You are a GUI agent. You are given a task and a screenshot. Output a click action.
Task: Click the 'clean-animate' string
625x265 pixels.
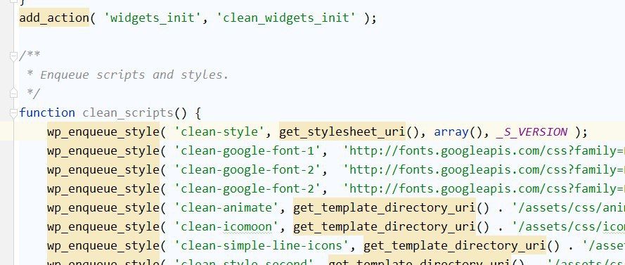[227, 207]
